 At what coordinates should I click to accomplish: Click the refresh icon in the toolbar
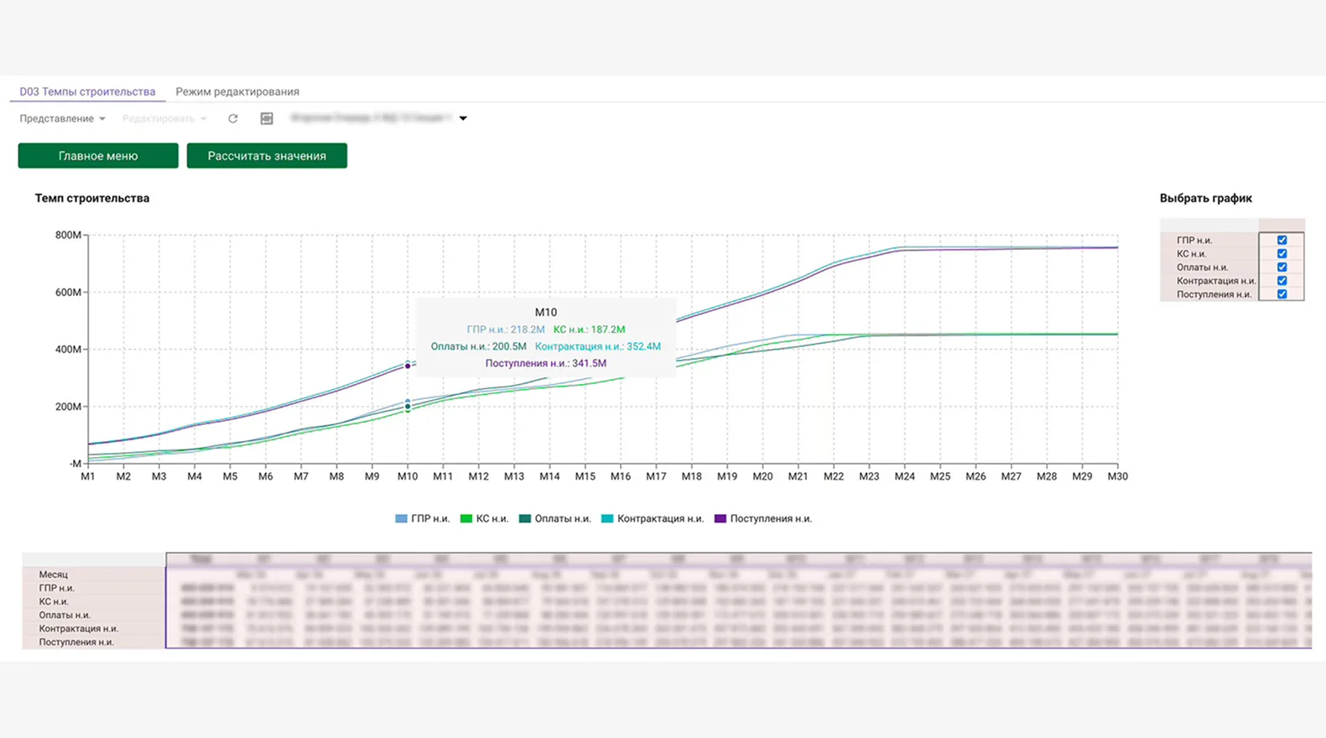[233, 118]
